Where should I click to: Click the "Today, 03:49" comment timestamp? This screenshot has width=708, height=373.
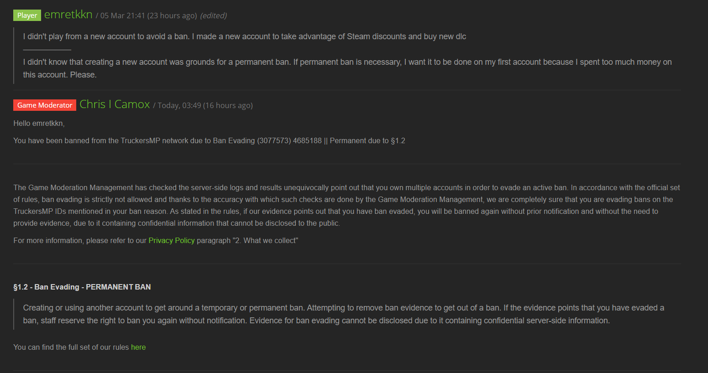pos(179,105)
